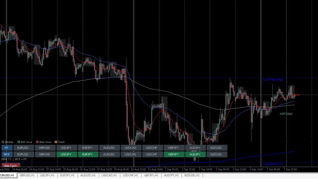Click the 1 Sep 06:00 time axis label

click(x=172, y=169)
